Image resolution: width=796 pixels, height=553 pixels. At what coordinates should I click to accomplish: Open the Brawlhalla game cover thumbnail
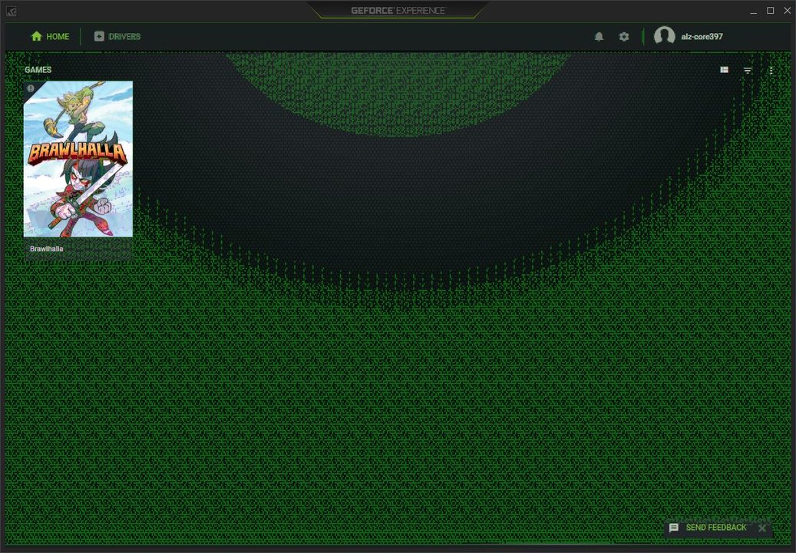coord(78,159)
